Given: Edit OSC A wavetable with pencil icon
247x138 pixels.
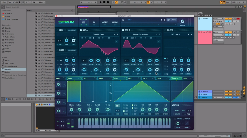Looking at the screenshot, I should (x=116, y=41).
